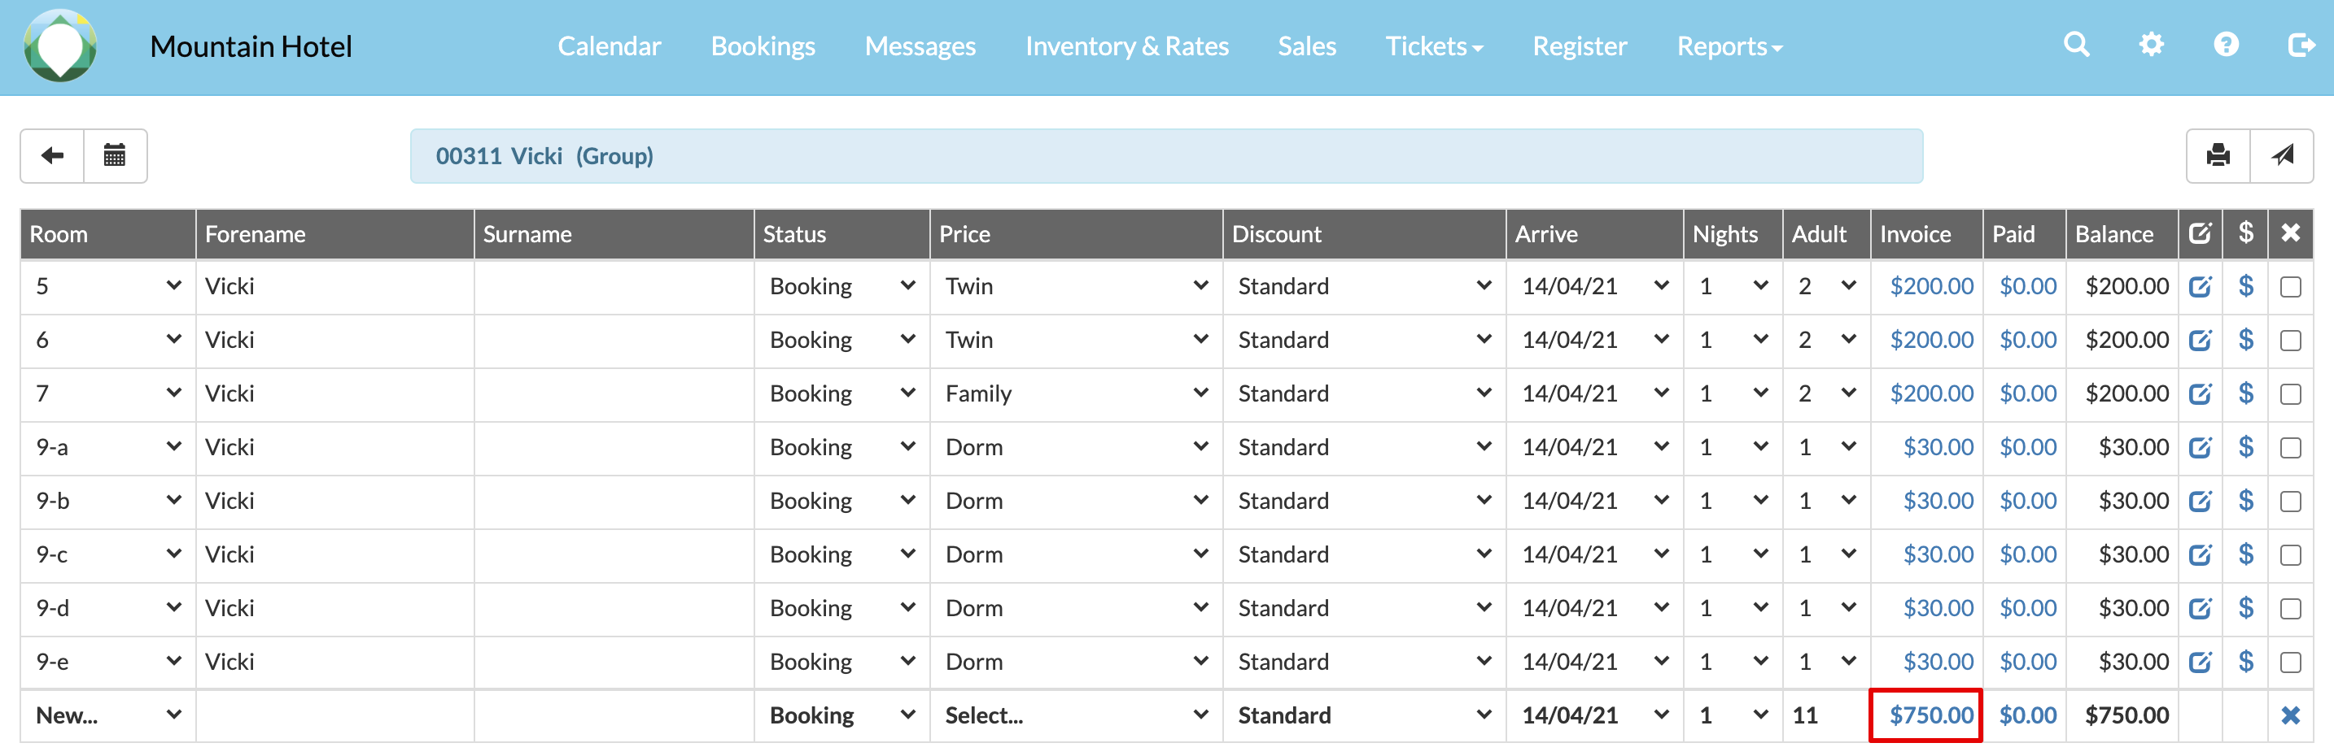Click the edit icon for room 5
Viewport: 2334px width, 756px height.
[2200, 287]
